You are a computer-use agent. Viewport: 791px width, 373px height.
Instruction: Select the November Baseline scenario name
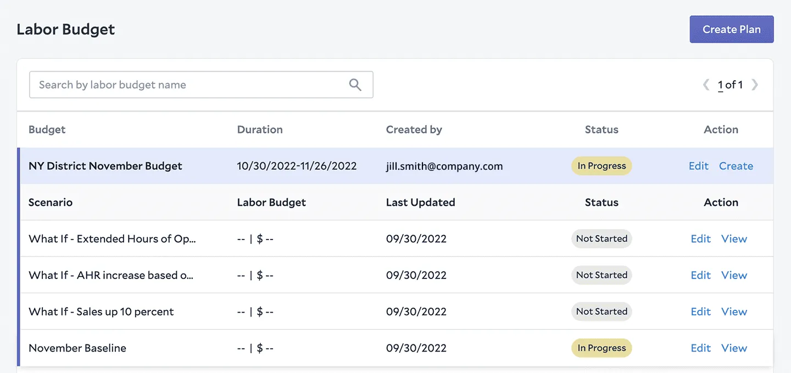tap(77, 348)
